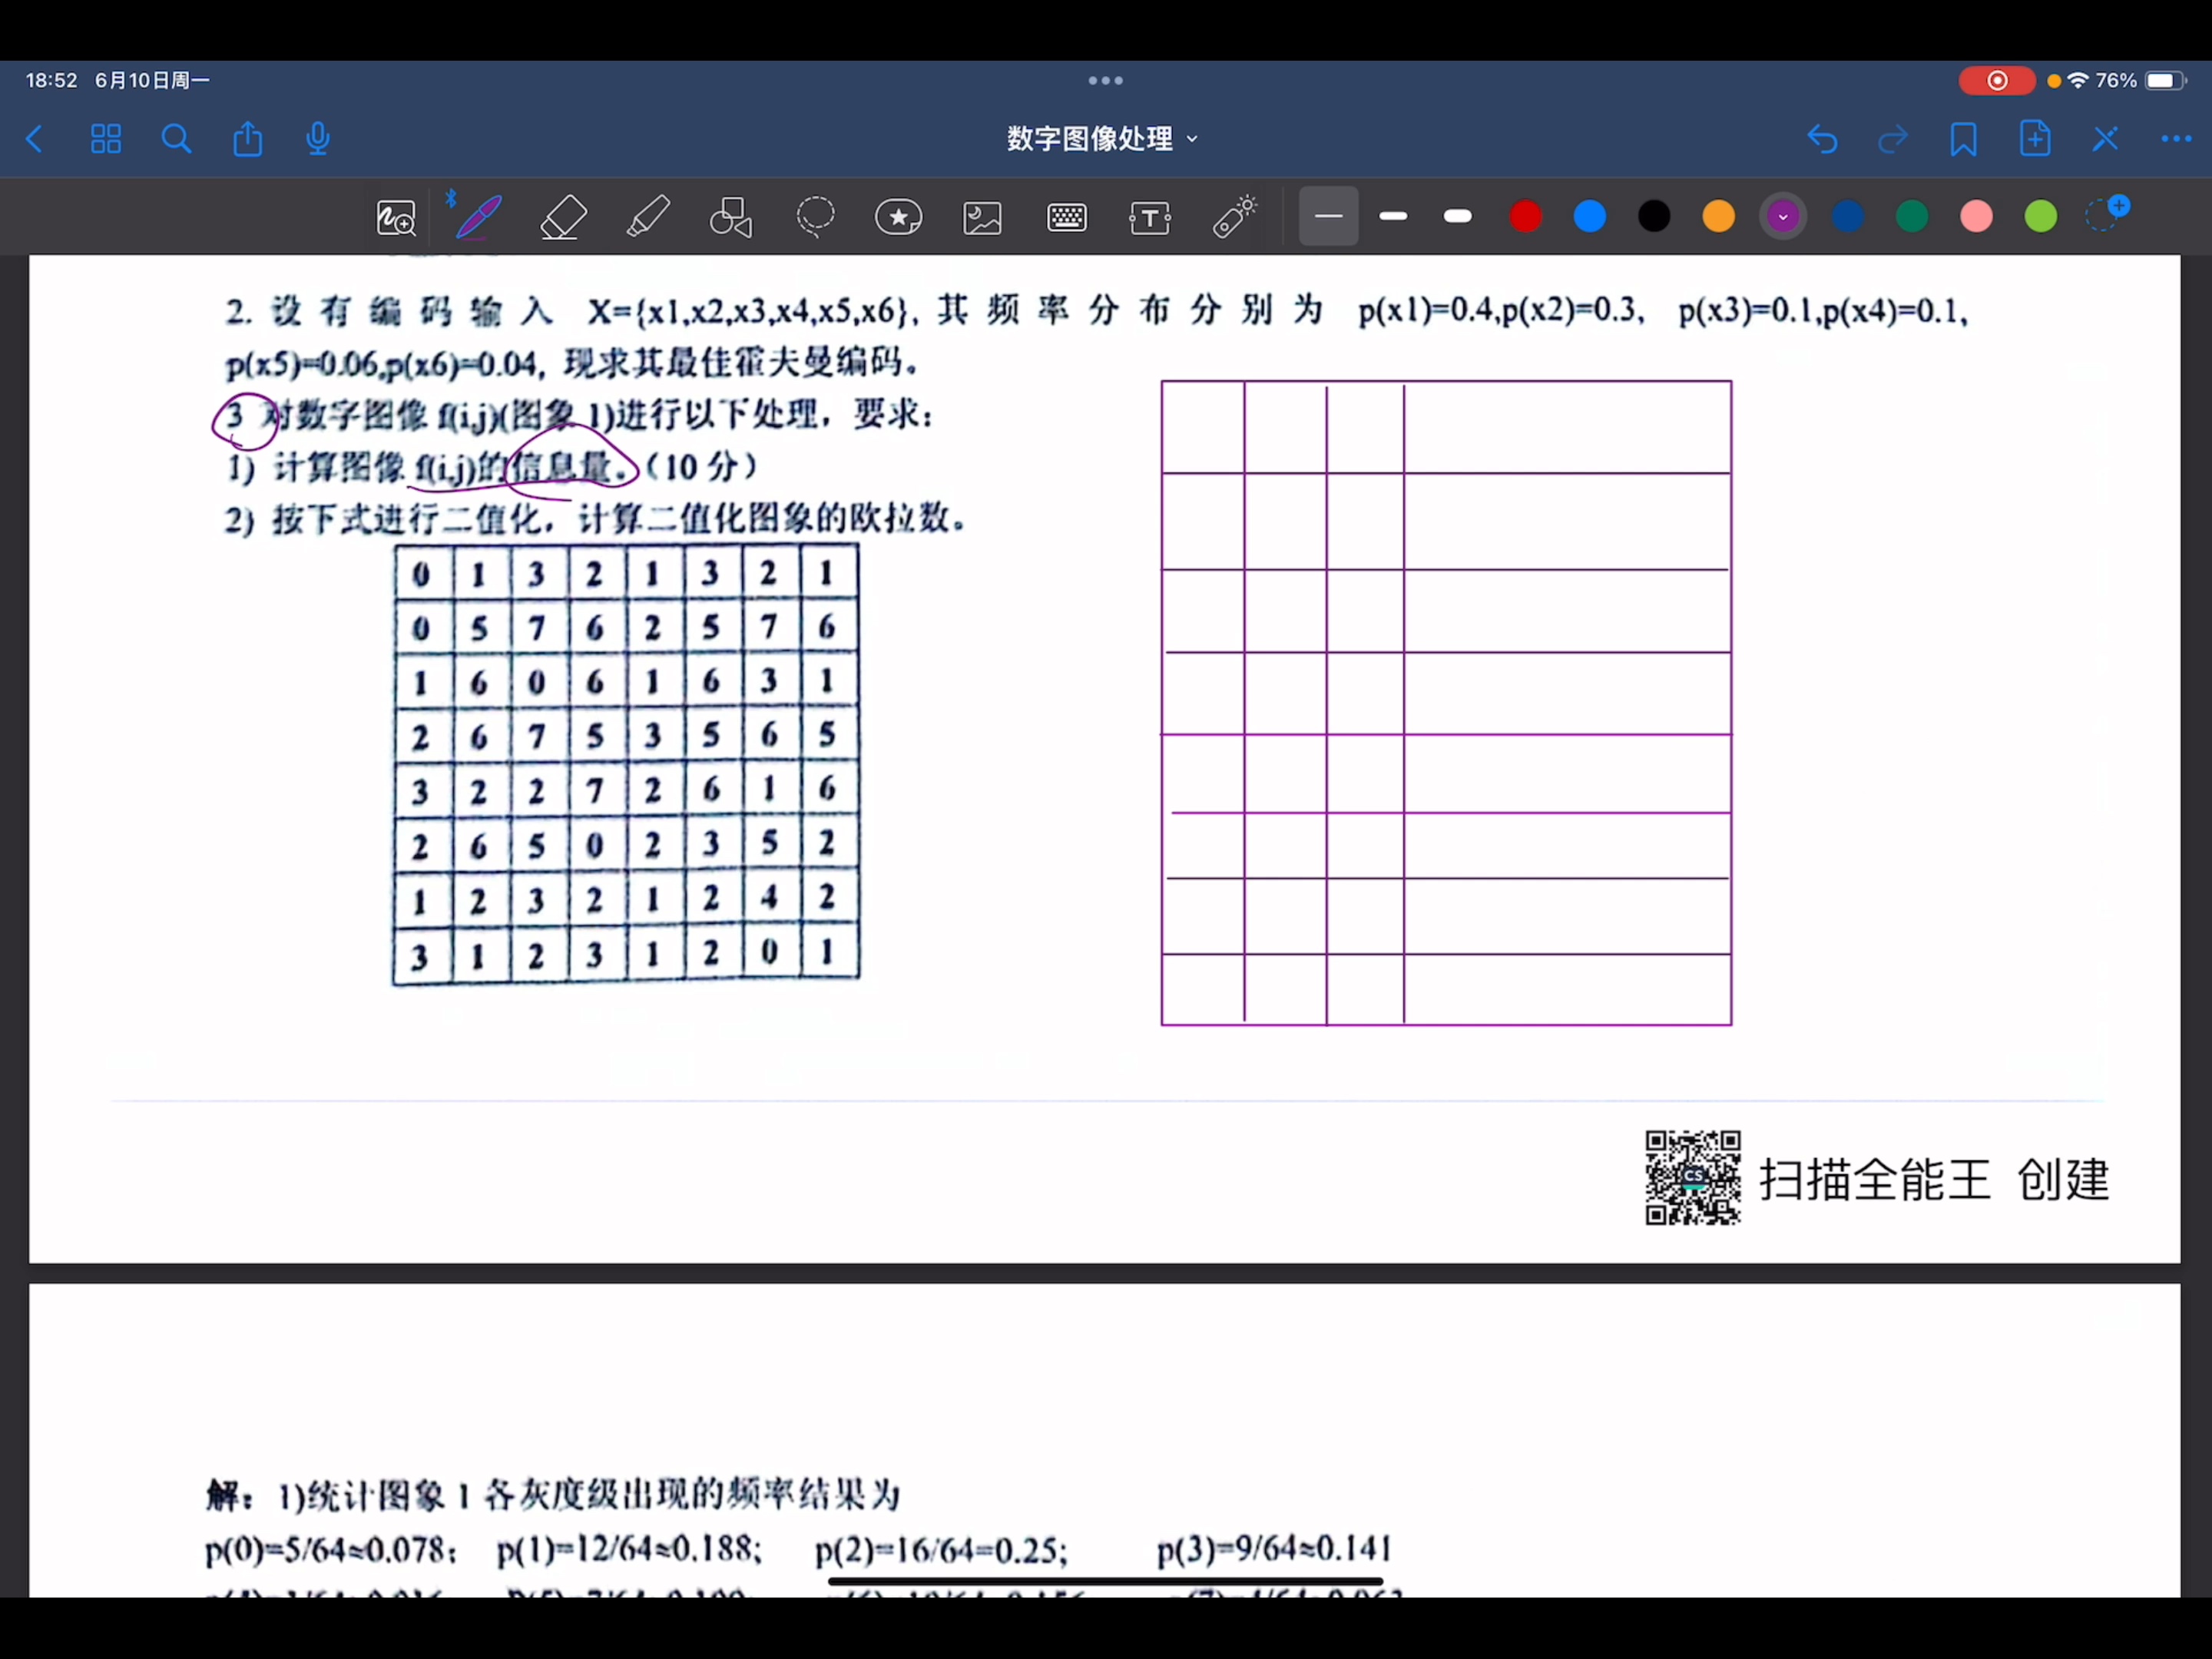Viewport: 2212px width, 1659px height.
Task: Tap the share export icon
Action: pyautogui.click(x=247, y=139)
